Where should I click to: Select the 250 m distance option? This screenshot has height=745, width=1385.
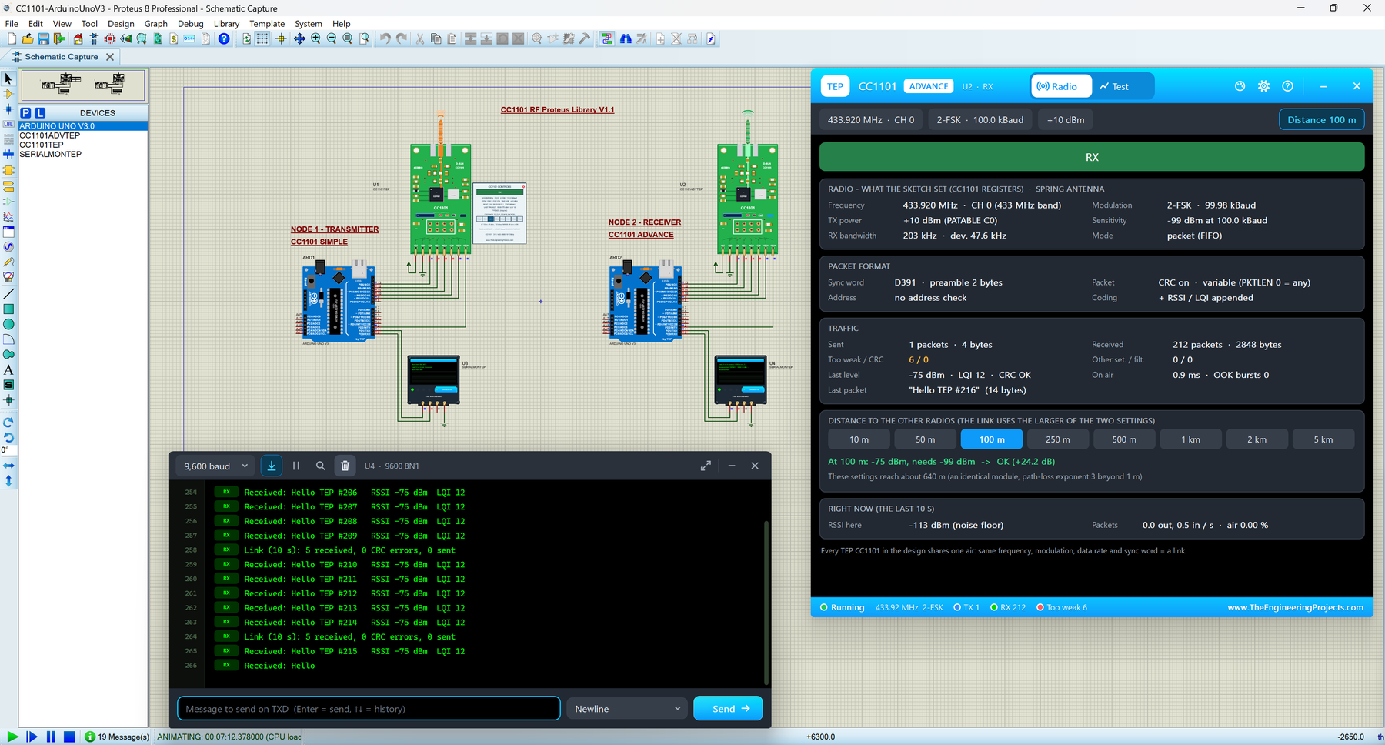pos(1058,439)
